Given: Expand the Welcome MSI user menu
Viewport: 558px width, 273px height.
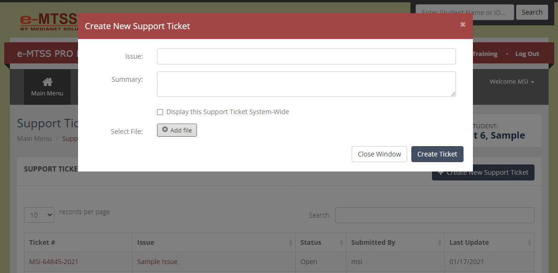Looking at the screenshot, I should tap(512, 81).
